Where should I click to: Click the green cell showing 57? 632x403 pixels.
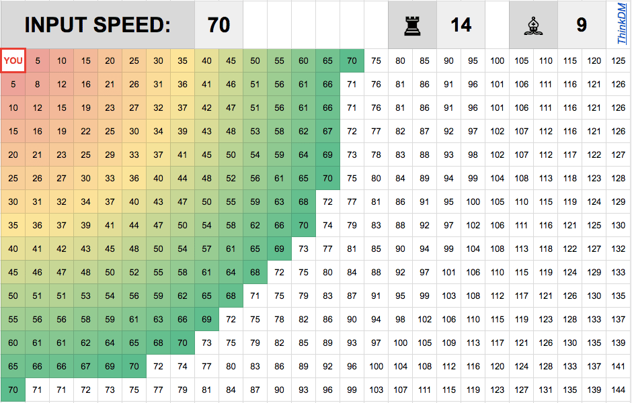207,249
